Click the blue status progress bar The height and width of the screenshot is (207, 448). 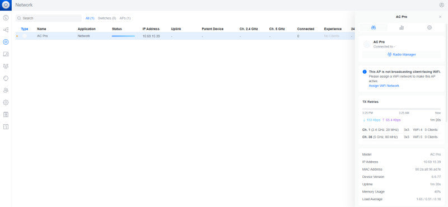point(123,36)
